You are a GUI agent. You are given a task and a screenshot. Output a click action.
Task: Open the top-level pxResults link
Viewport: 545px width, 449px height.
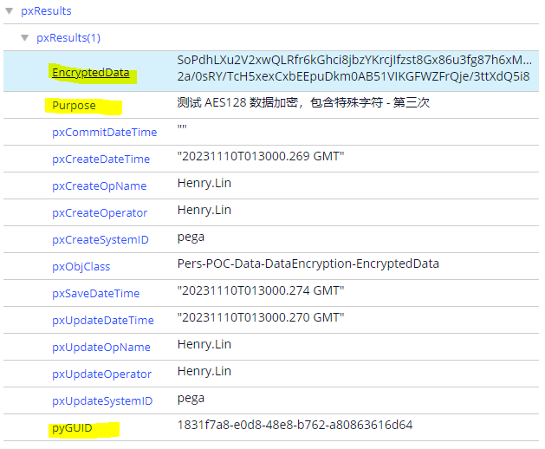46,11
